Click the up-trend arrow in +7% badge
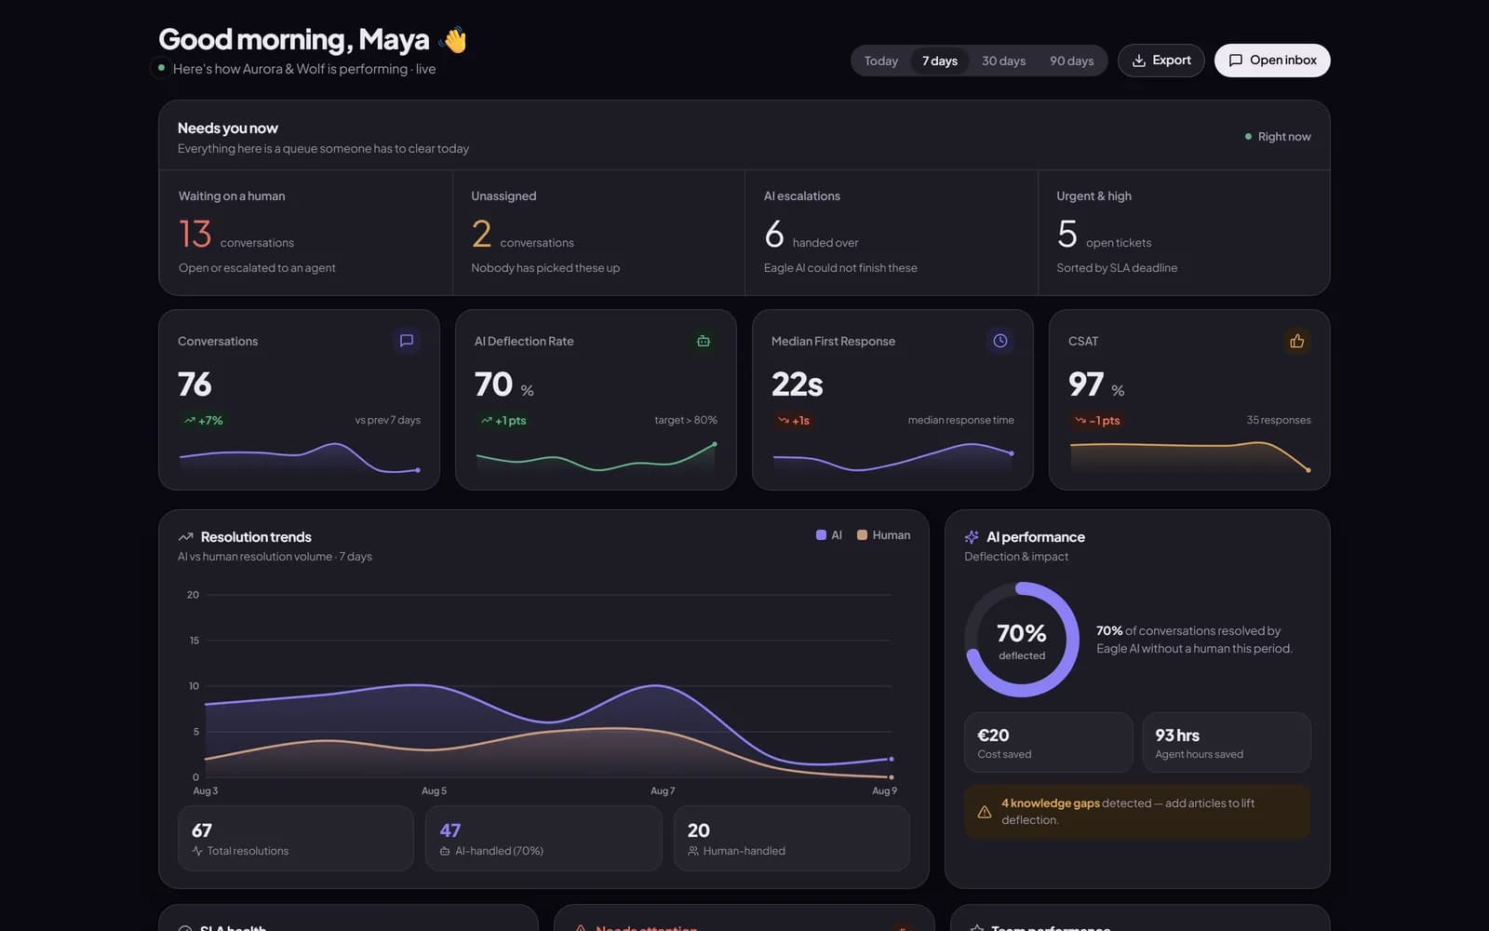The image size is (1489, 931). coord(190,421)
